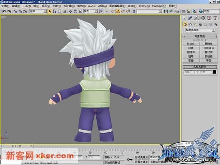The width and height of the screenshot is (220, 165).
Task: Open the Material Editor icon
Action: tap(195, 11)
